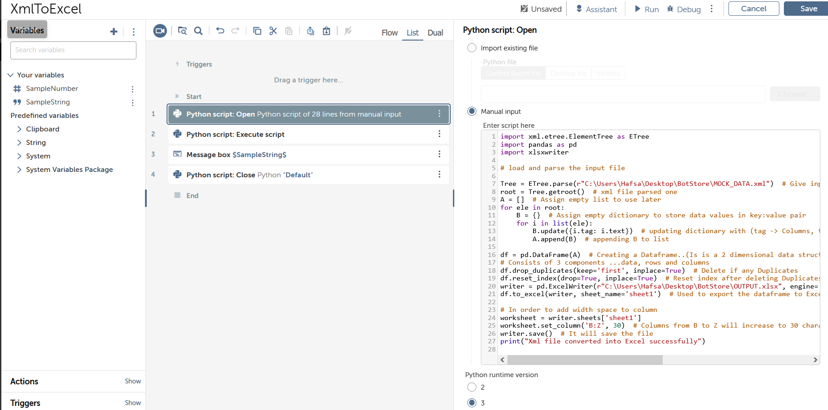Expand the Clipboard predefined variables
The height and width of the screenshot is (410, 828).
tap(19, 129)
